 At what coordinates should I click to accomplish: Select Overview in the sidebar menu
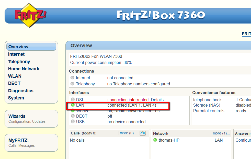pyautogui.click(x=31, y=47)
